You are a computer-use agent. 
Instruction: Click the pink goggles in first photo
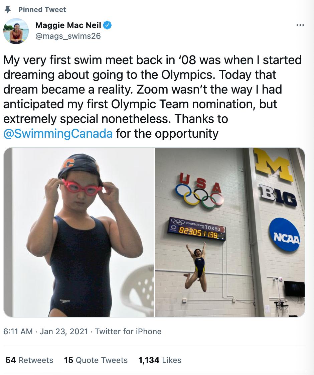tap(81, 187)
